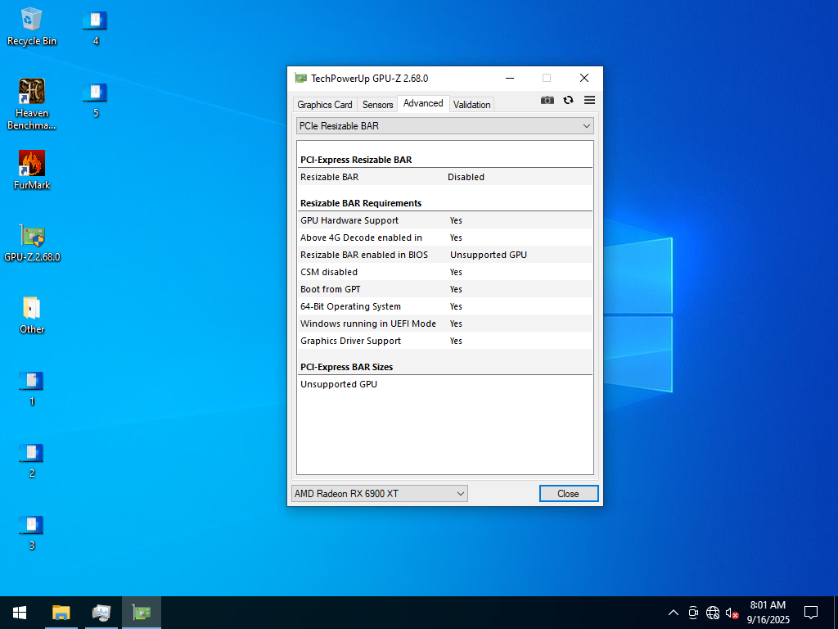
Task: Select desktop file named 2
Action: tap(32, 460)
